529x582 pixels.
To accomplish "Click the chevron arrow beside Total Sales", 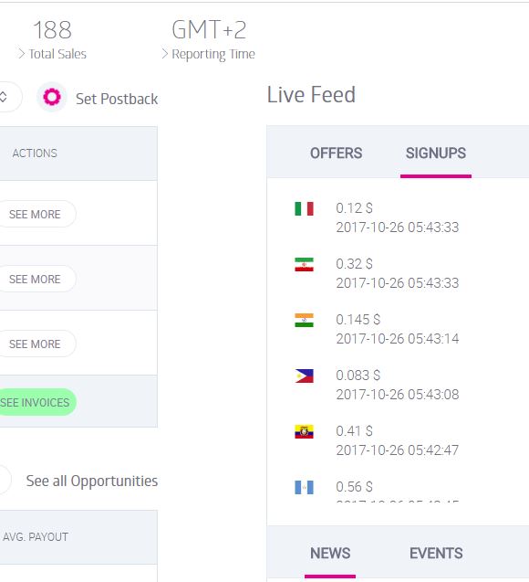I will pyautogui.click(x=21, y=54).
